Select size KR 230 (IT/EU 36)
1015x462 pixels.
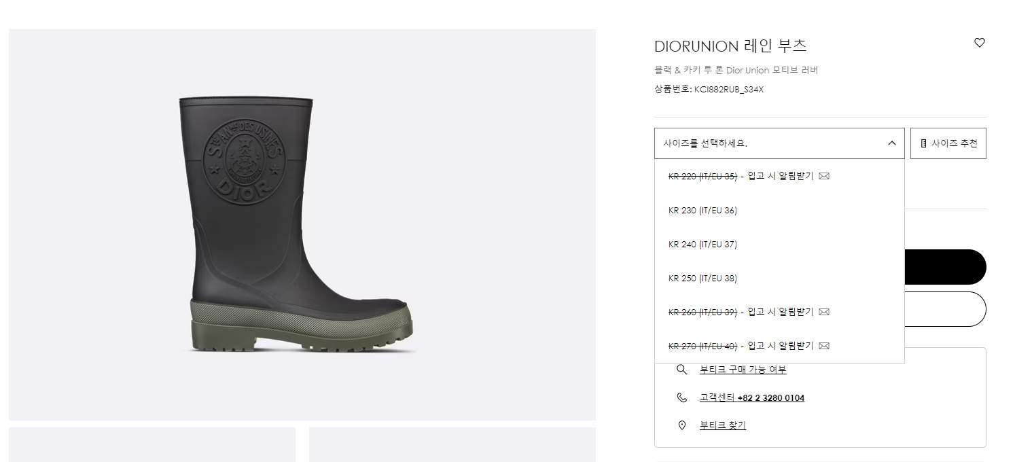(779, 210)
